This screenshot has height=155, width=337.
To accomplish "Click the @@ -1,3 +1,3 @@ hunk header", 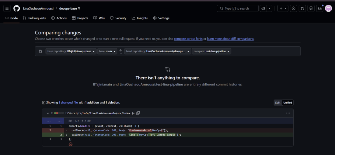I will pyautogui.click(x=80, y=121).
